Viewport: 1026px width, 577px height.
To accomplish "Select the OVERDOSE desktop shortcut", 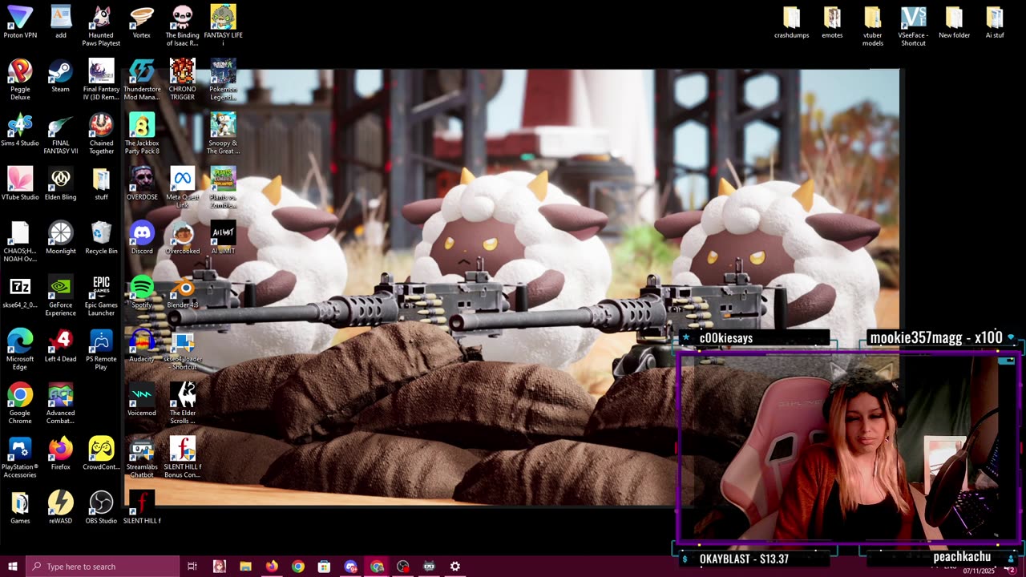I will (x=142, y=184).
